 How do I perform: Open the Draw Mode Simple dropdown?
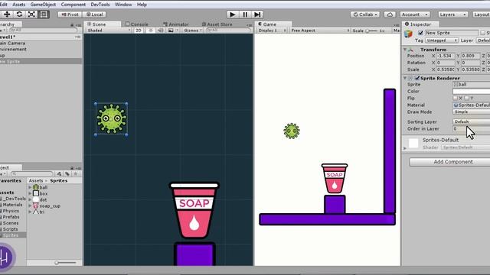coord(472,112)
